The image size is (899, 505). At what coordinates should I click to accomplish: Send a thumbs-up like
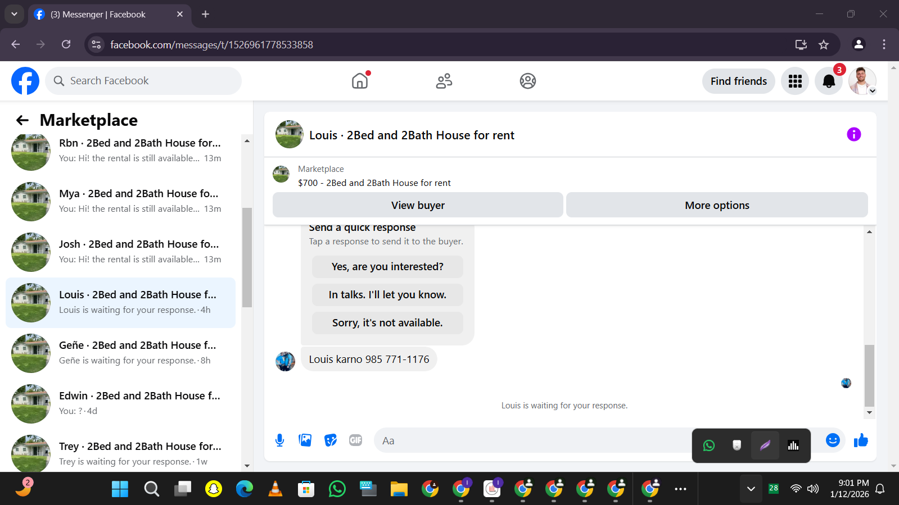pos(861,440)
